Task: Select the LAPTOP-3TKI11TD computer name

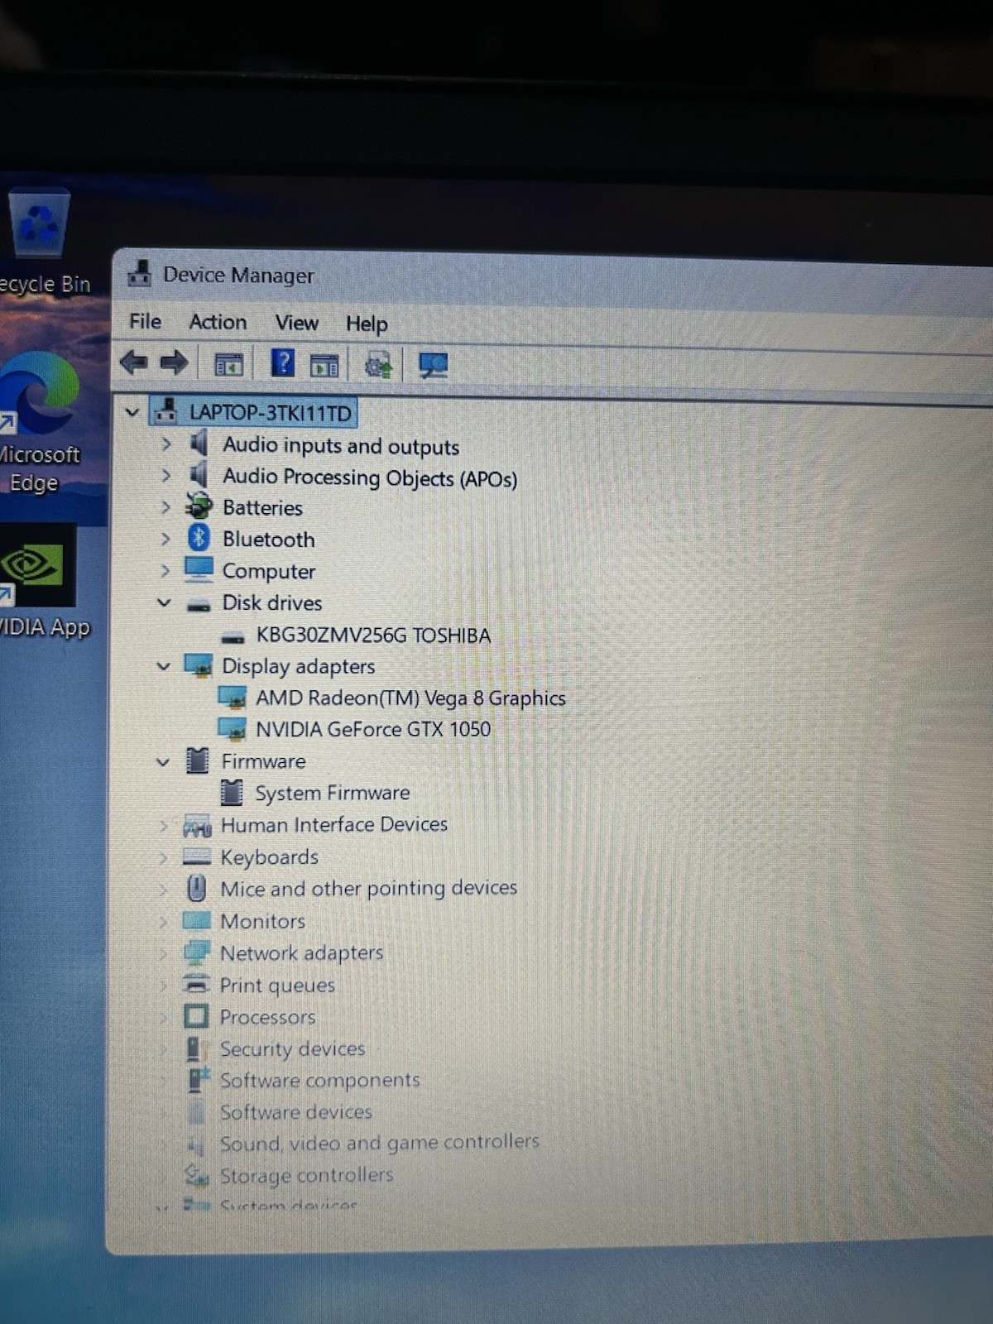Action: click(x=271, y=412)
